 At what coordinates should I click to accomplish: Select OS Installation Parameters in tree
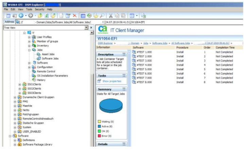pyautogui.click(x=52, y=76)
